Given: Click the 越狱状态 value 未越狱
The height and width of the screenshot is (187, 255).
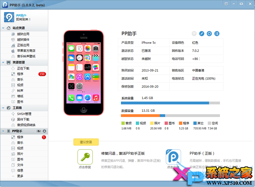Looking at the screenshot, I should [146, 59].
